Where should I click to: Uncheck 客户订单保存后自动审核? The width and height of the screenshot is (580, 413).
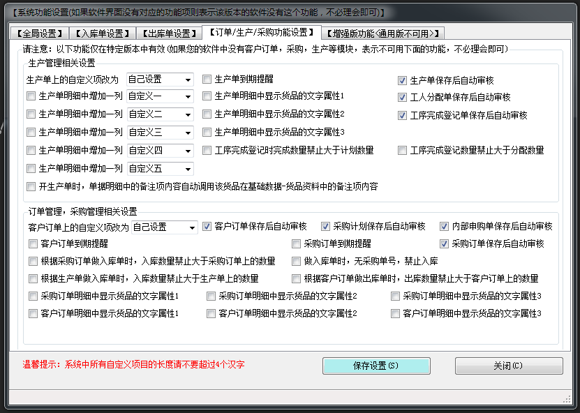[x=207, y=227]
